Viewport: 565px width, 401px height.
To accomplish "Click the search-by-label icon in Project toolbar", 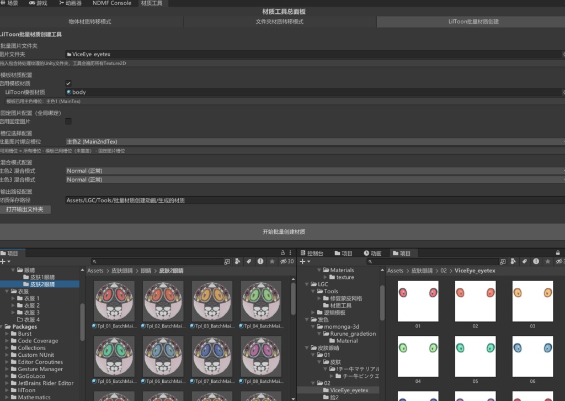I will pyautogui.click(x=249, y=261).
